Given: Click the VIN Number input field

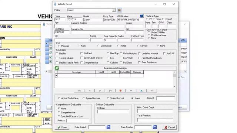Looking at the screenshot, I should tap(130, 20).
